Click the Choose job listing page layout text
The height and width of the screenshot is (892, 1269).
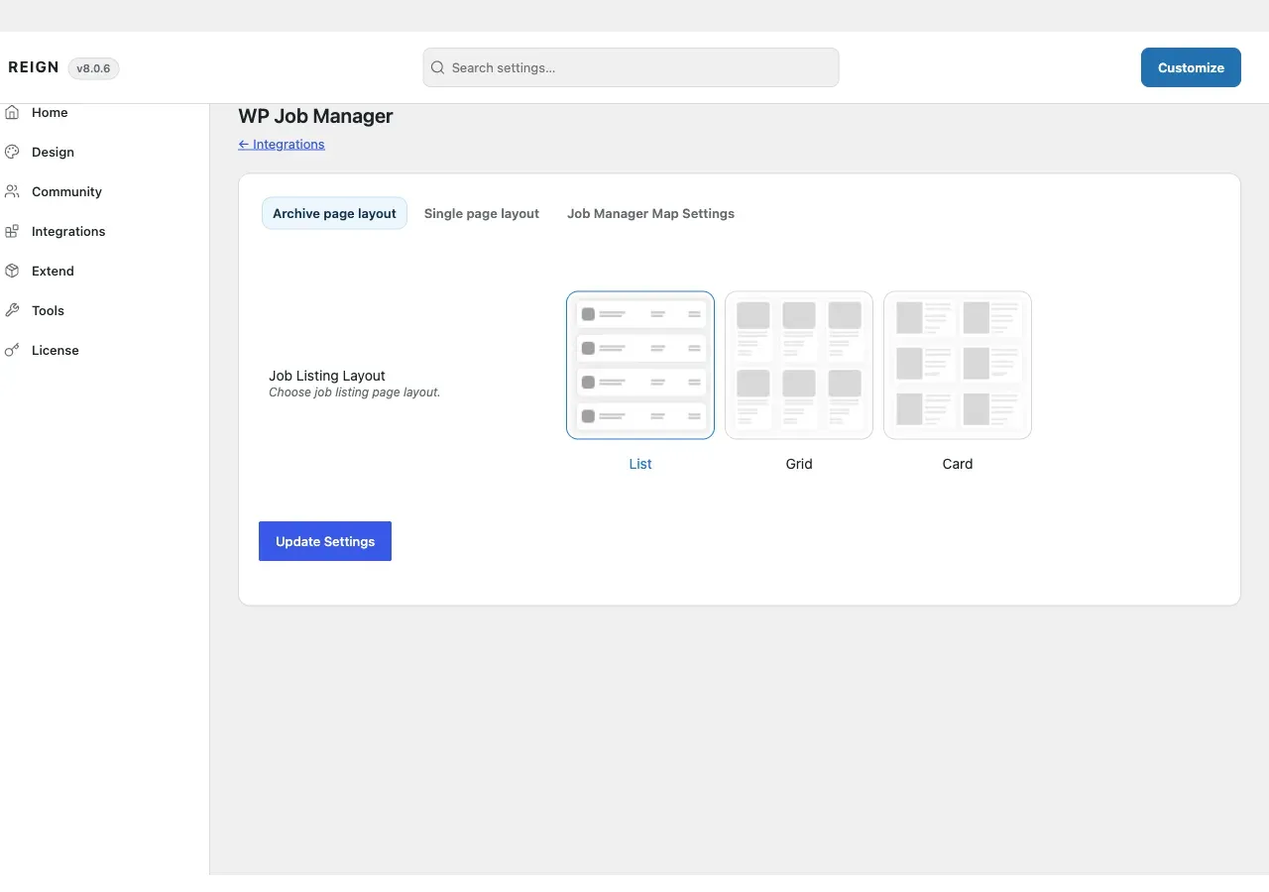click(x=354, y=392)
